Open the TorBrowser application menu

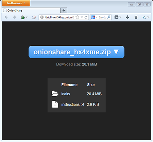click(16, 3)
